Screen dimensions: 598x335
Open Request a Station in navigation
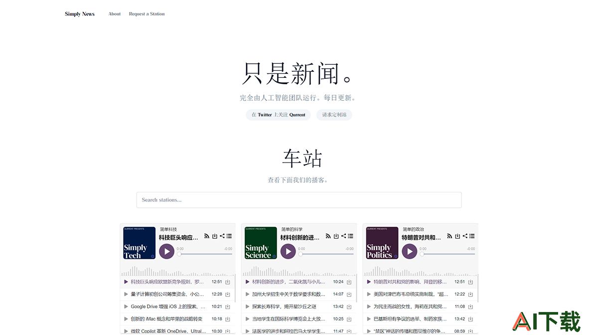[147, 14]
